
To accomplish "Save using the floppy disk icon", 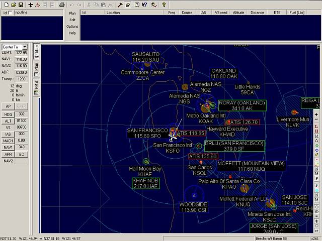I will point(21,5).
